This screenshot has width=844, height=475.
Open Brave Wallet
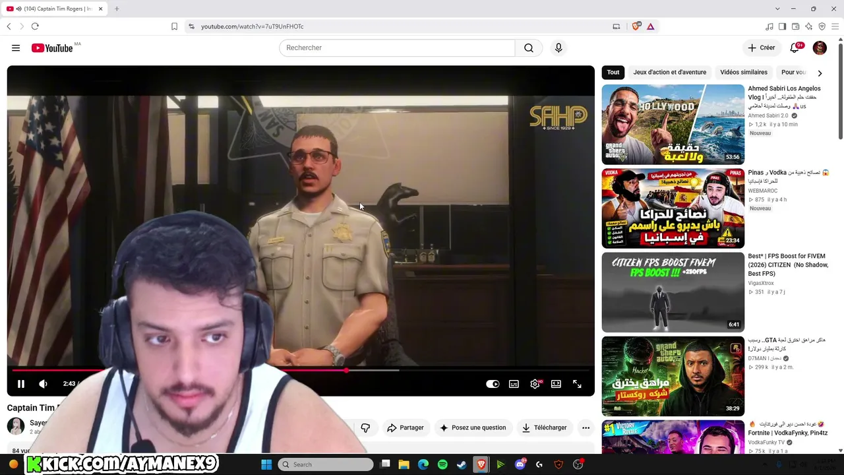click(x=796, y=26)
